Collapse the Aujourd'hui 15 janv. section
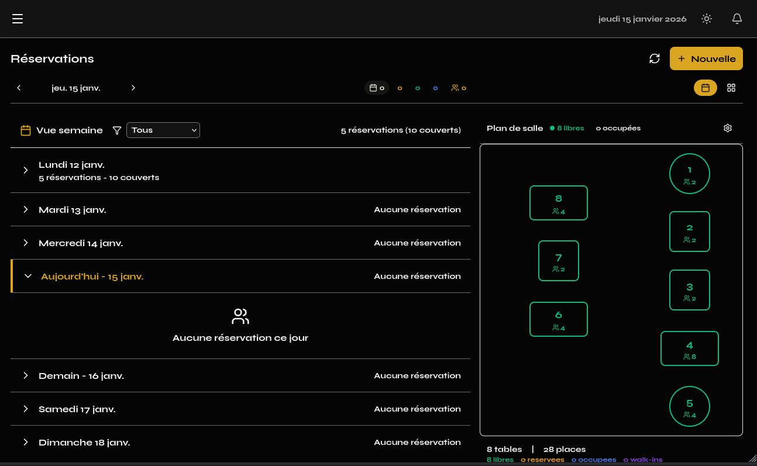The width and height of the screenshot is (757, 466). tap(28, 276)
